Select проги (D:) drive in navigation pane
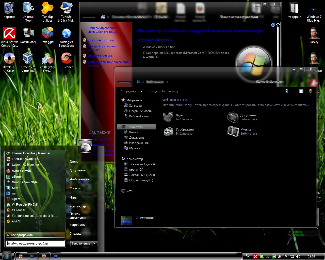The height and width of the screenshot is (260, 325). (x=136, y=170)
